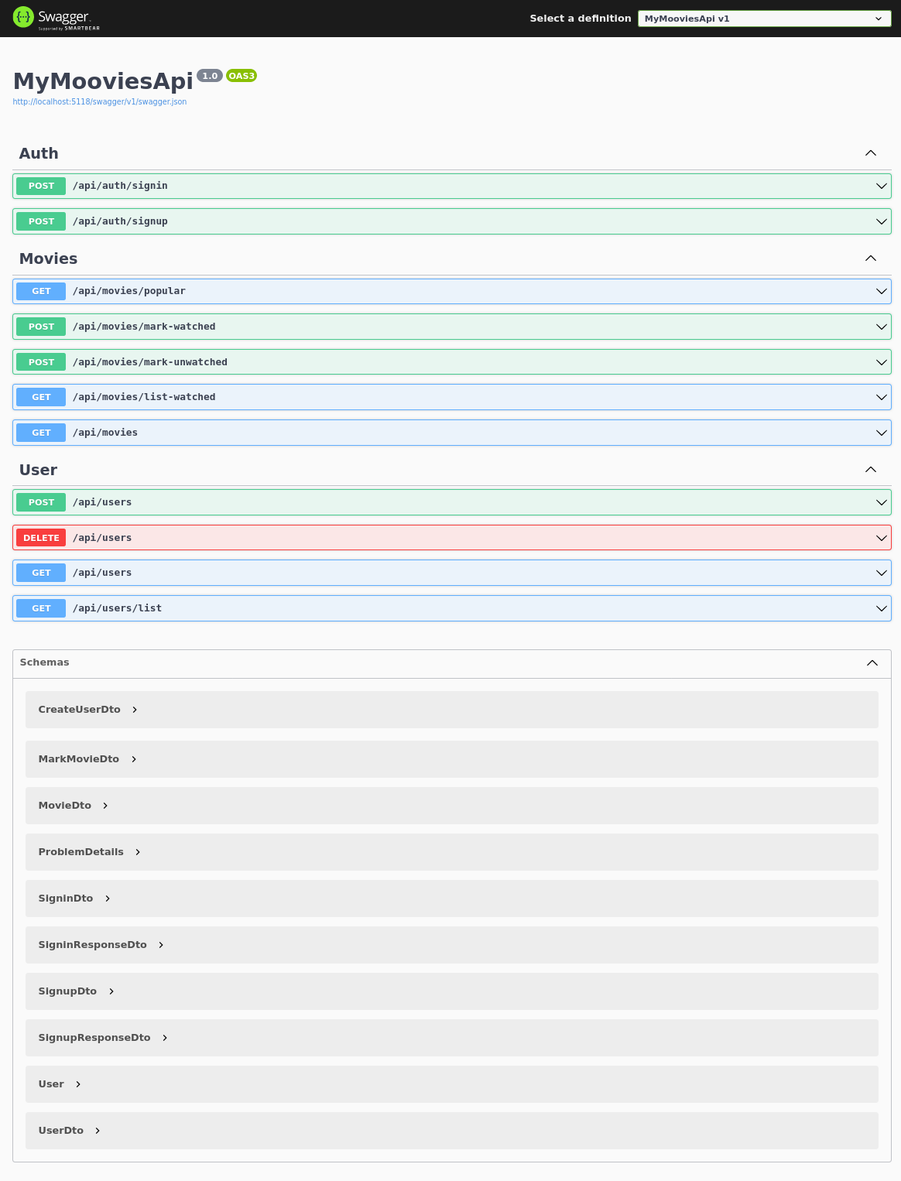Click POST badge for /api/users

coord(41,502)
